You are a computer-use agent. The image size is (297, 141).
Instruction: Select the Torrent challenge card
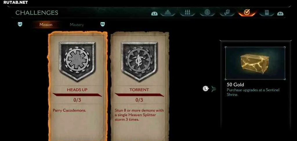(140, 86)
